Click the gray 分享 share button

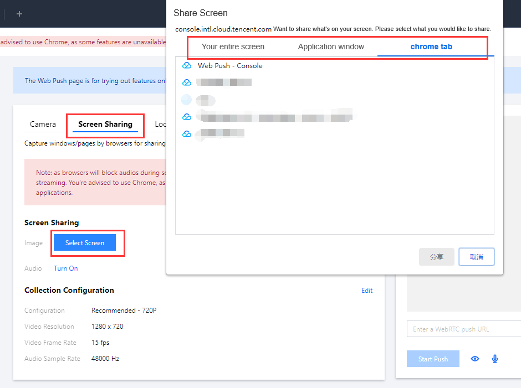(437, 257)
